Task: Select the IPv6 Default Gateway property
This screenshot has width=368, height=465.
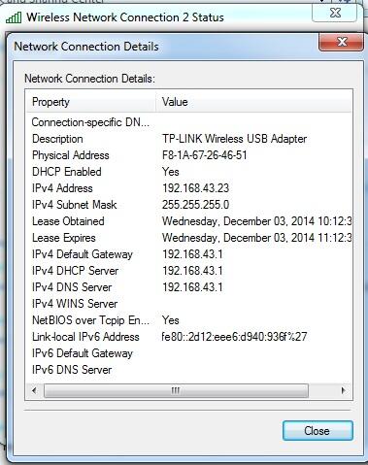Action: click(x=83, y=353)
